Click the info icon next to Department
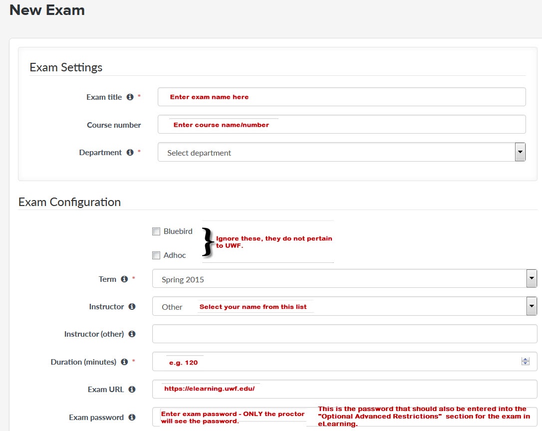The width and height of the screenshot is (542, 431). click(130, 153)
